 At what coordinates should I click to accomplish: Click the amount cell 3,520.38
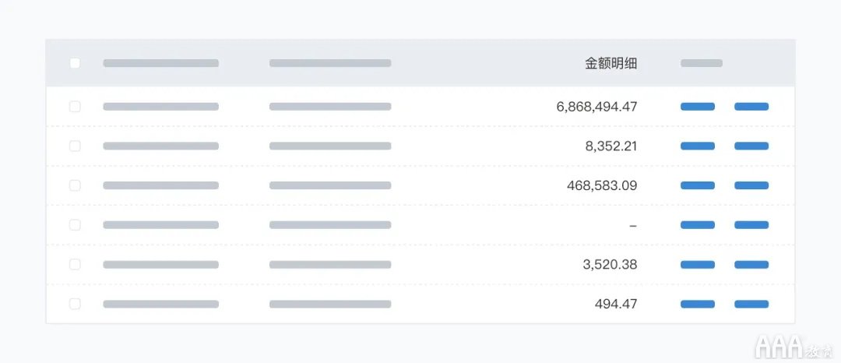coord(610,264)
